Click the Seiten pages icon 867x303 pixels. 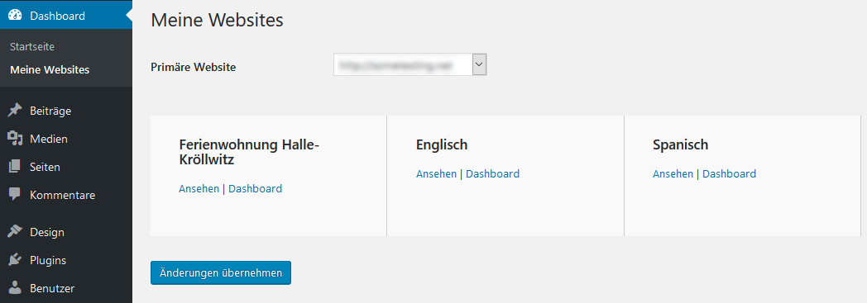click(x=16, y=168)
